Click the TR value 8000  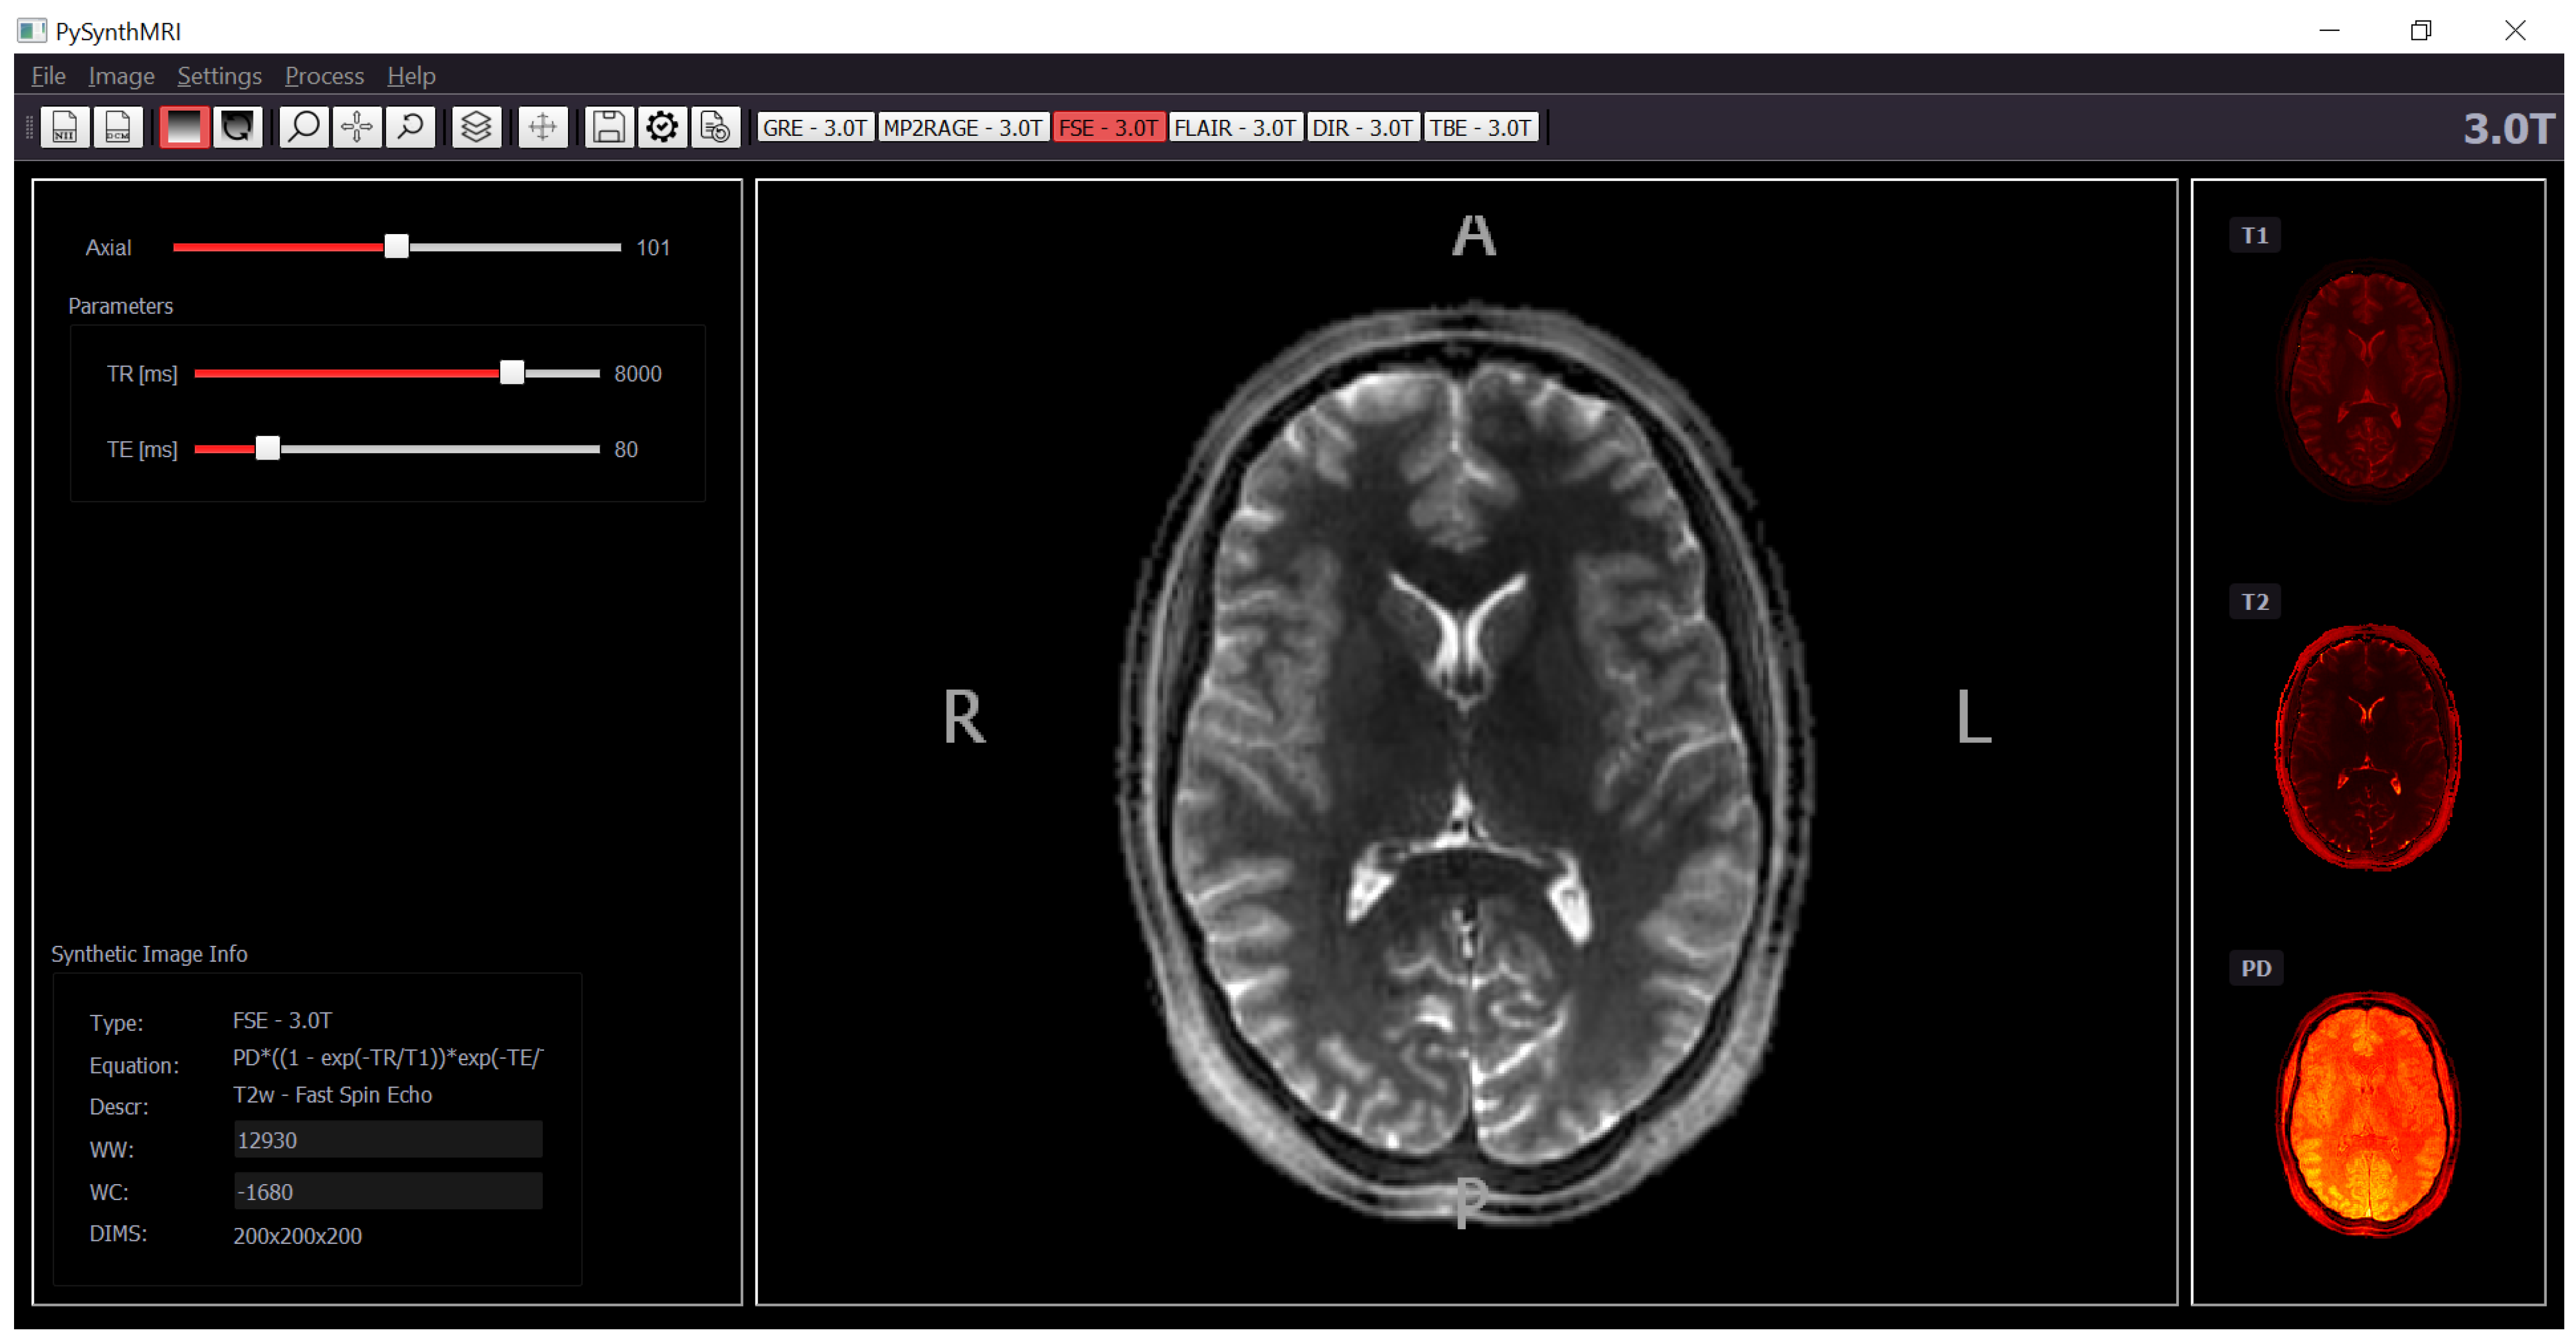(x=638, y=373)
